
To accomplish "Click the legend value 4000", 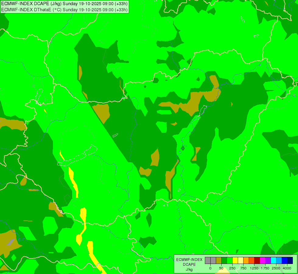I will click(x=287, y=268).
